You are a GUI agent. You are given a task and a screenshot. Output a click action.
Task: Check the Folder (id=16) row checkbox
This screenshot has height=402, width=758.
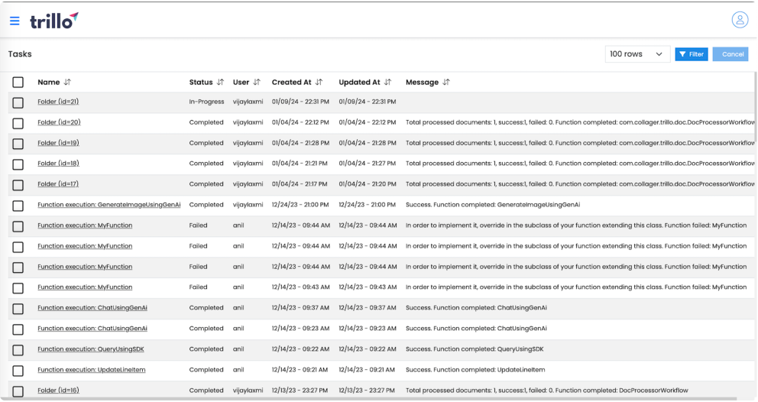tap(18, 391)
